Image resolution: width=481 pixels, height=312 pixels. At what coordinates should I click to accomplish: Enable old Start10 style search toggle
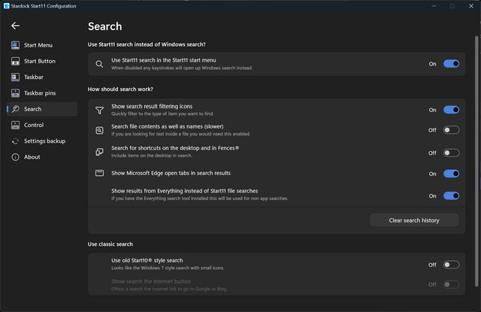click(x=451, y=265)
